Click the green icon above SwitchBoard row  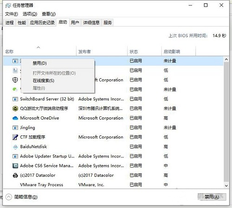click(x=15, y=89)
